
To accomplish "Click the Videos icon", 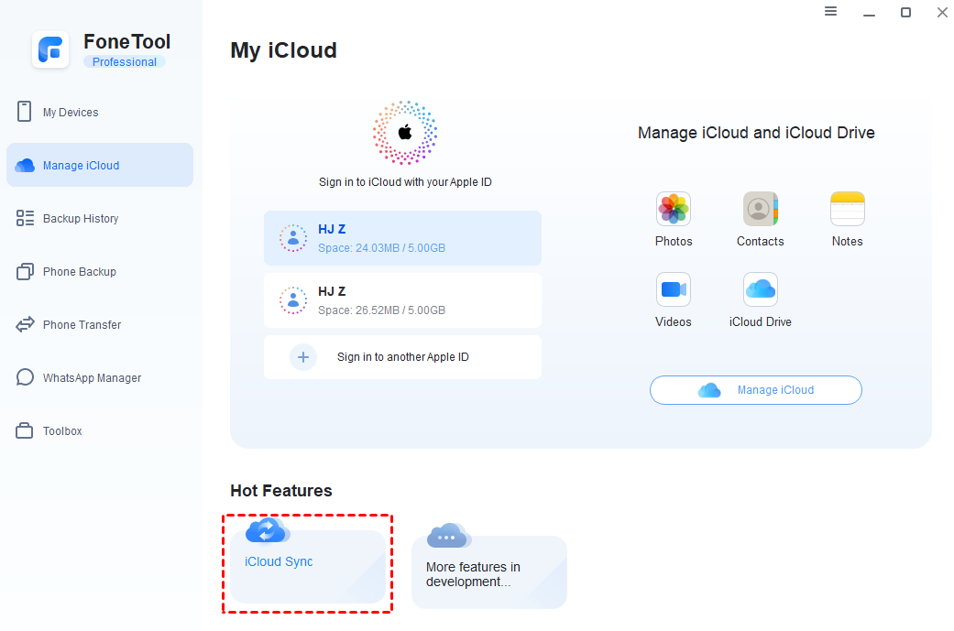I will point(674,289).
